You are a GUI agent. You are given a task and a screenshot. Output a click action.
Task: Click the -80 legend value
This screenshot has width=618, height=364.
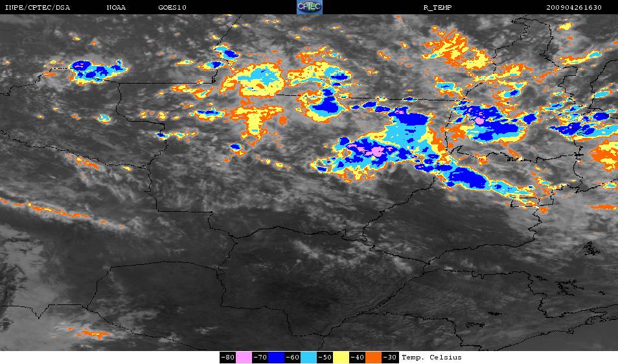228,358
